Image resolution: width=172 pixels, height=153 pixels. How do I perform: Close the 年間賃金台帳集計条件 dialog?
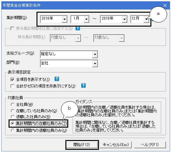(165, 5)
